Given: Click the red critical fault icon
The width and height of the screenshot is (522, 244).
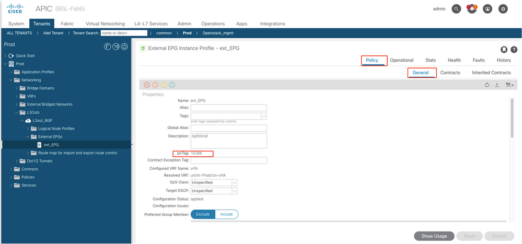Looking at the screenshot, I should pyautogui.click(x=147, y=85).
